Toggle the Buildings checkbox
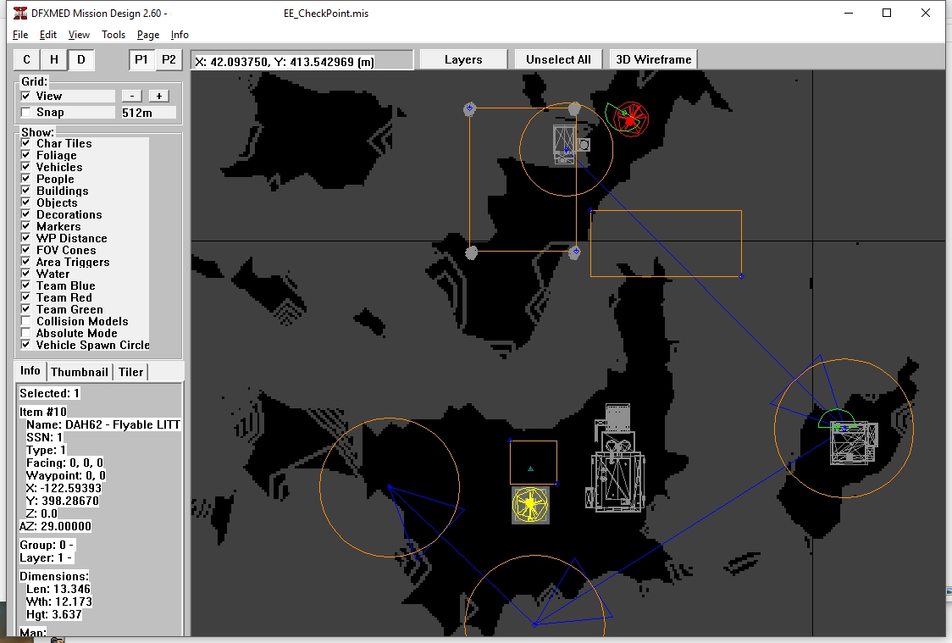952x643 pixels. pyautogui.click(x=25, y=191)
